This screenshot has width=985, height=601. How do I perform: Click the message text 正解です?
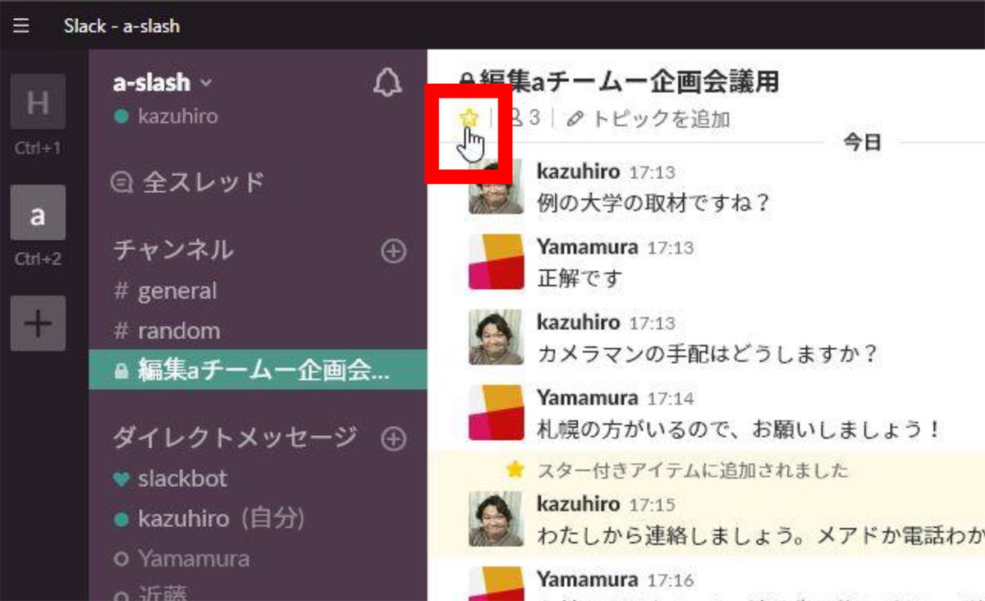pyautogui.click(x=580, y=278)
